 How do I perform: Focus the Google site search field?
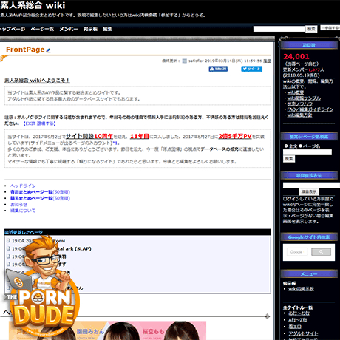297,252
